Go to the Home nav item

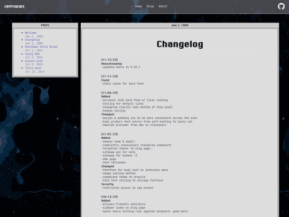pos(139,6)
